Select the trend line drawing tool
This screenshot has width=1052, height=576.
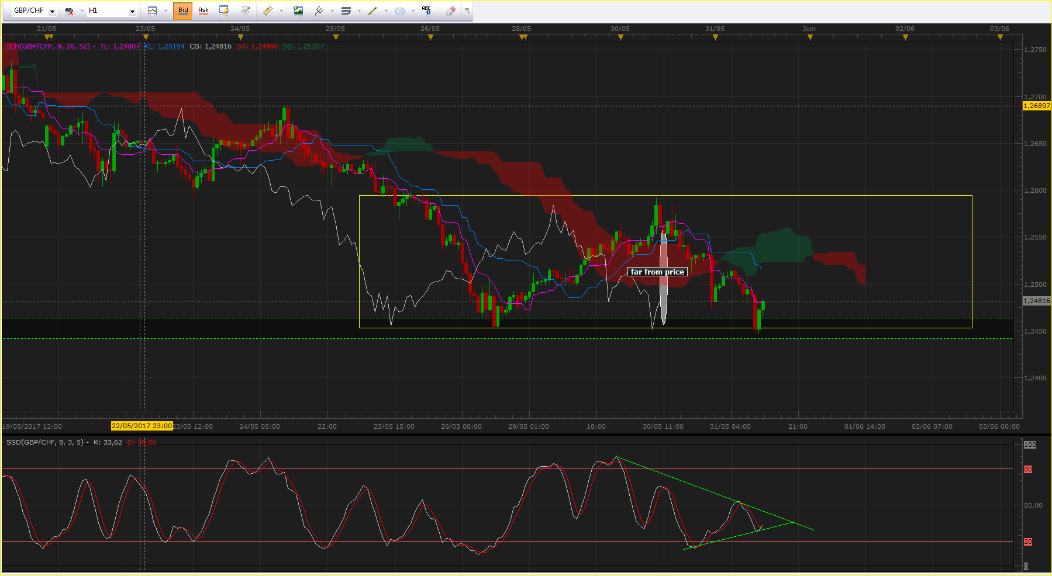click(372, 11)
